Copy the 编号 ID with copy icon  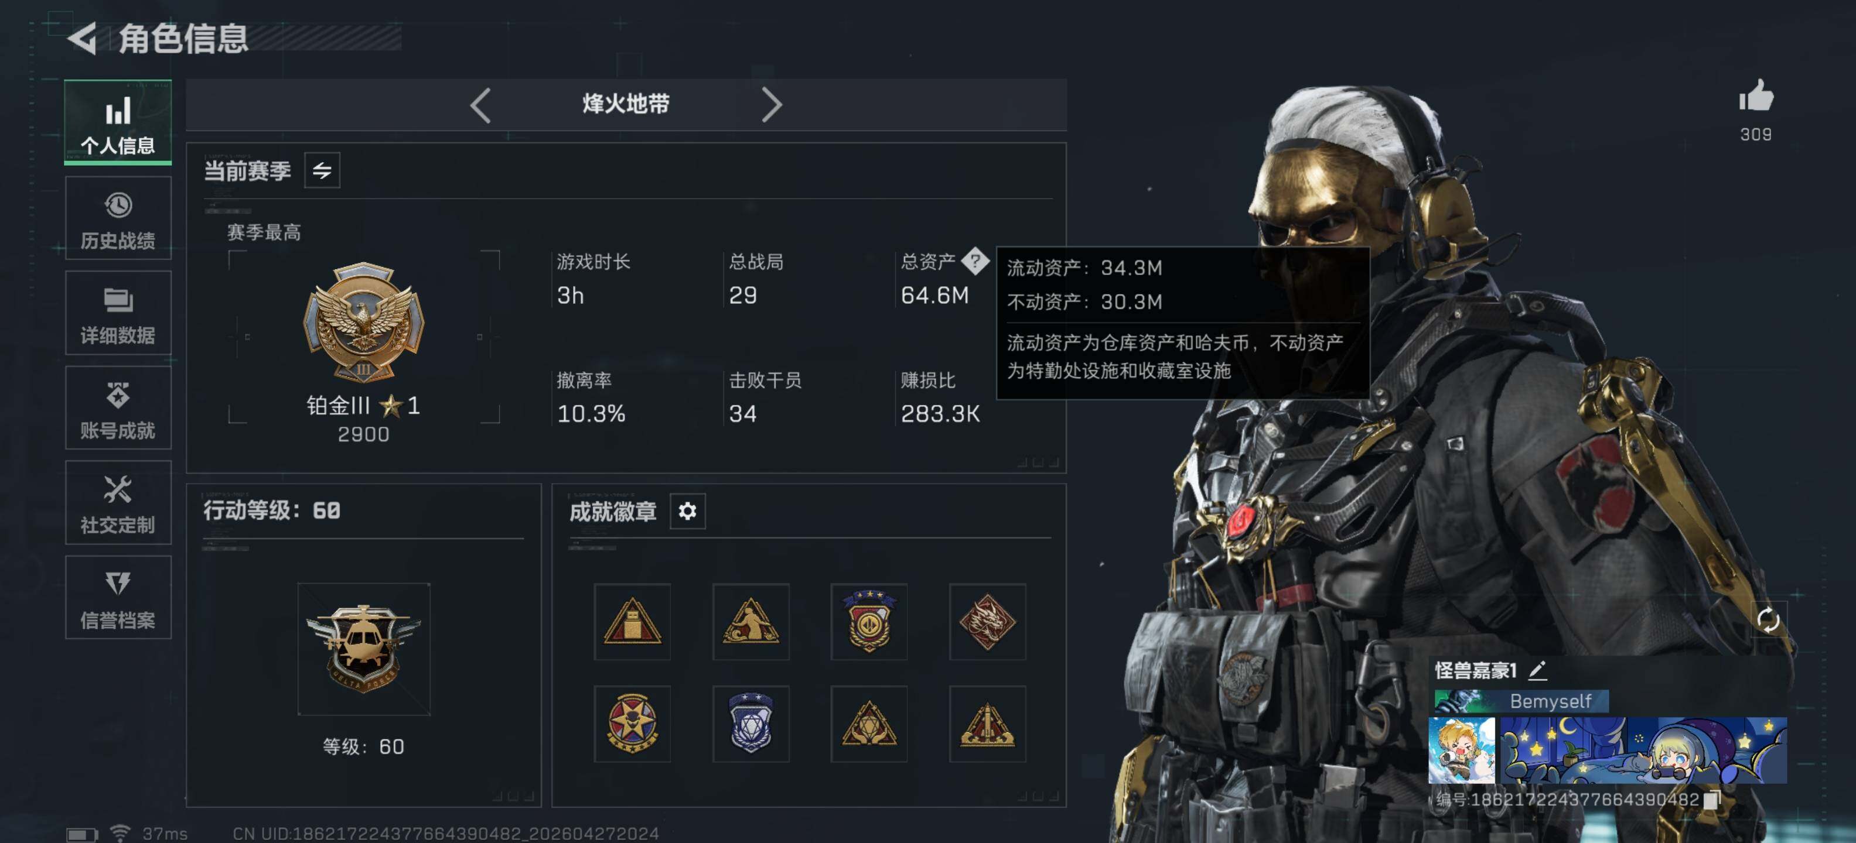click(1712, 800)
